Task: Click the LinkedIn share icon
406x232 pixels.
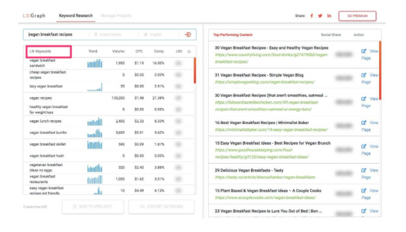Action: coord(329,16)
